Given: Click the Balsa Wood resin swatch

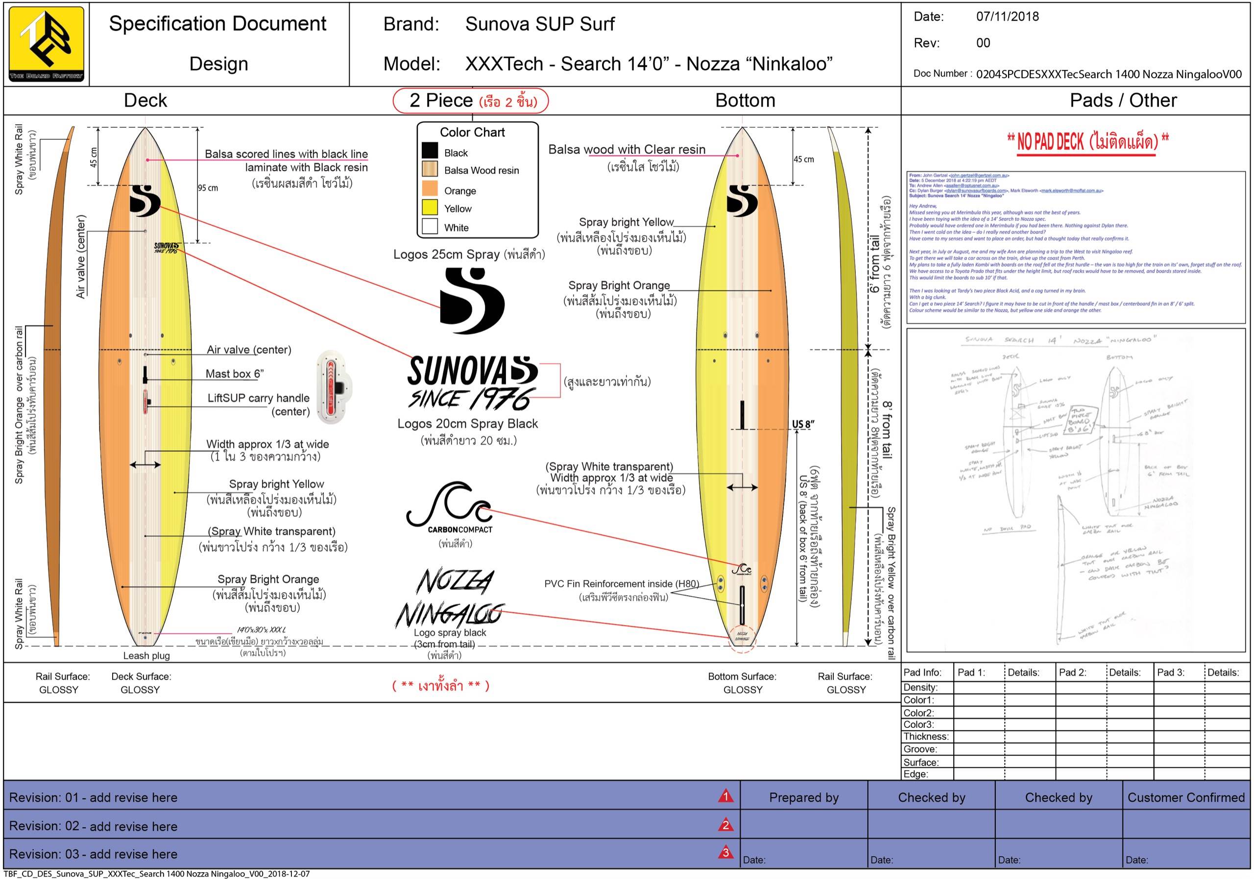Looking at the screenshot, I should (430, 169).
